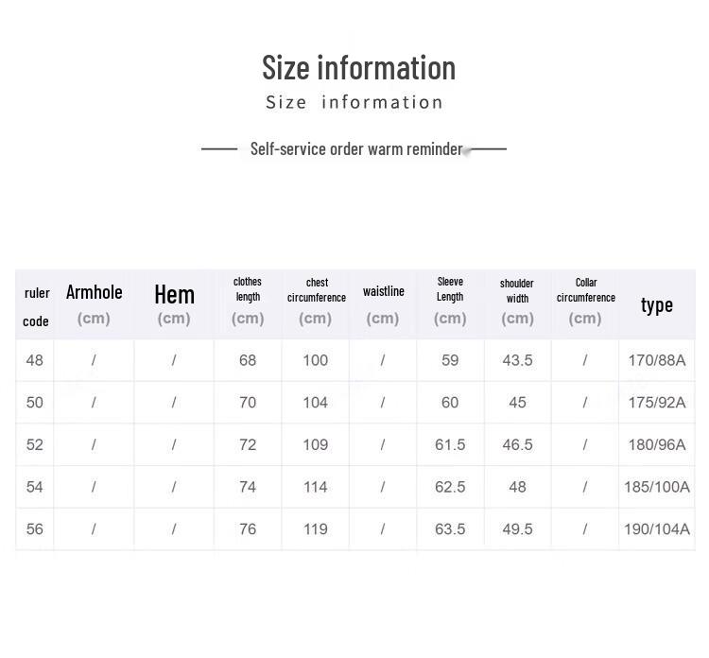
Task: Select the 185/100A type cell
Action: [x=657, y=487]
